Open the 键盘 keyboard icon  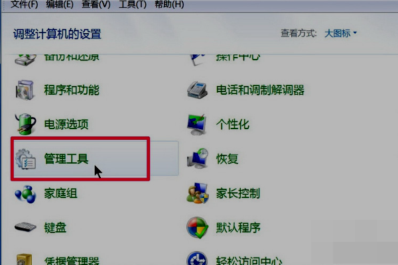pos(25,227)
